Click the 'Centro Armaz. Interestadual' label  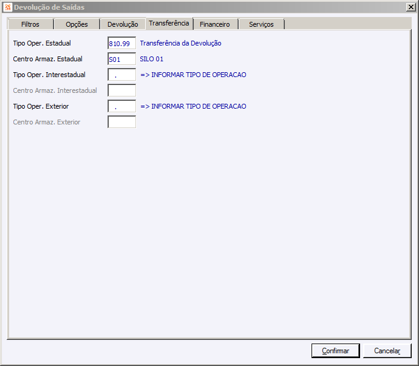click(55, 90)
